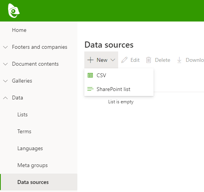The height and width of the screenshot is (192, 204).
Task: Click the green CSV table icon
Action: click(x=90, y=75)
